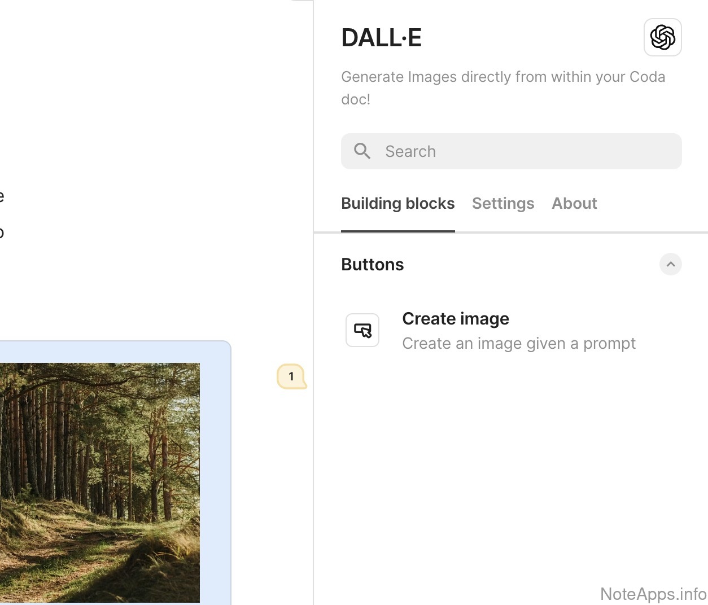708x605 pixels.
Task: Click the NoteApps.info watermark link
Action: [653, 594]
